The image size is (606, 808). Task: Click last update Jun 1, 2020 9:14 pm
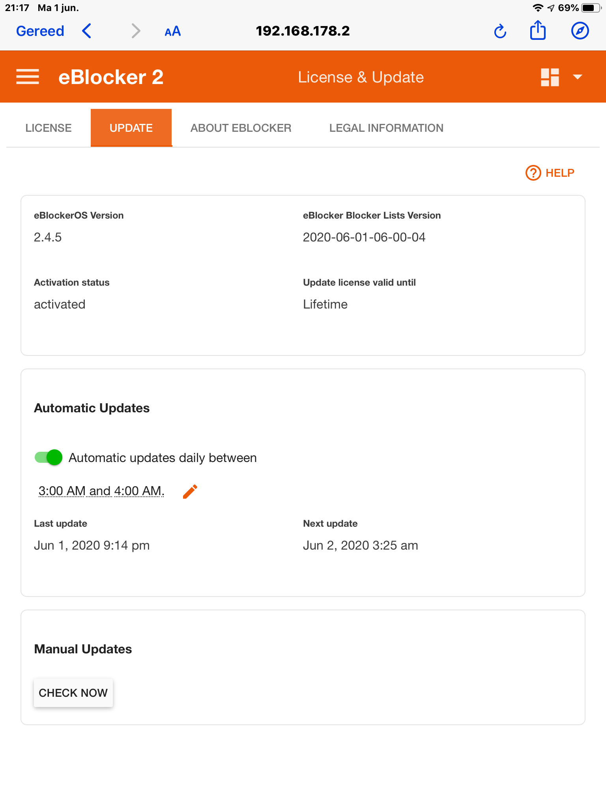[92, 545]
